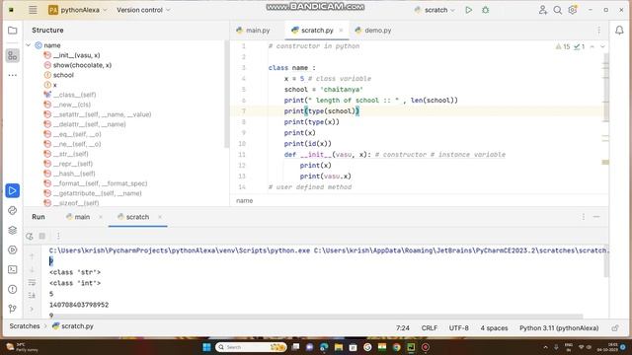Image resolution: width=632 pixels, height=355 pixels.
Task: Select __init__(vasu, x) in Structure
Action: click(77, 55)
